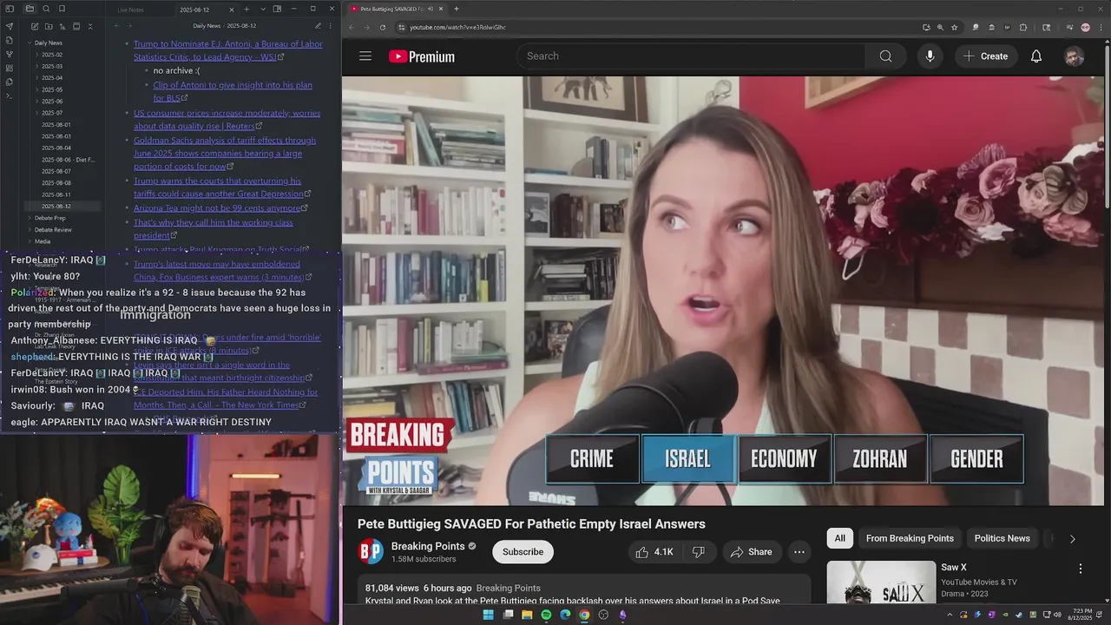This screenshot has height=625, width=1111.
Task: Select From Breaking Points chip
Action: click(x=910, y=538)
